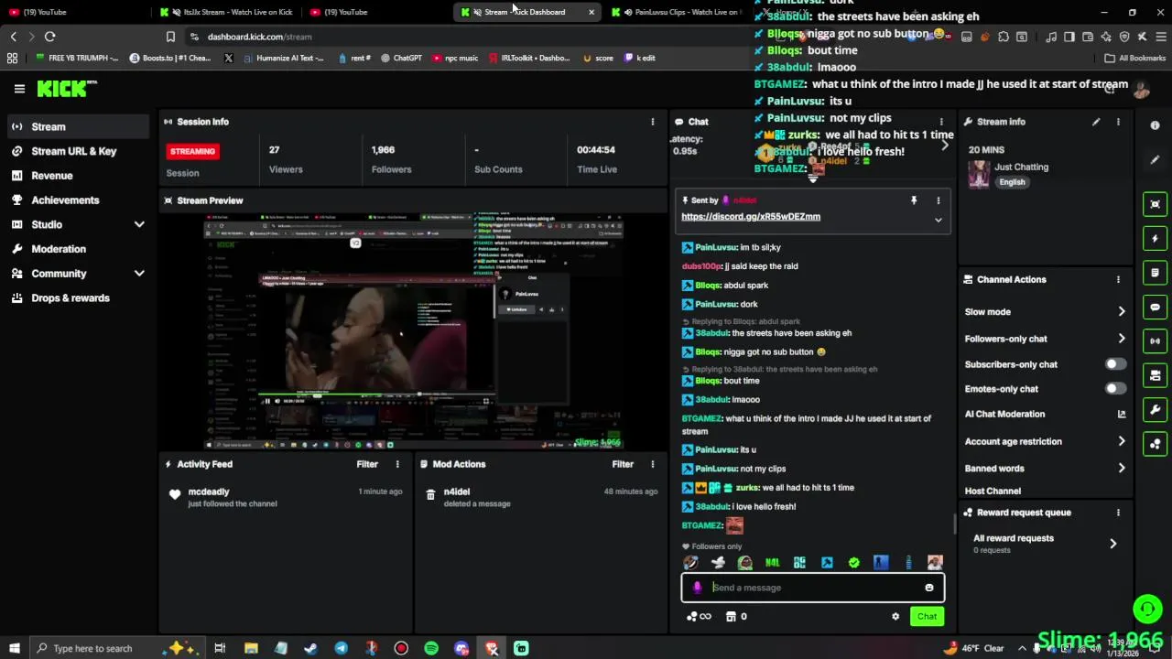Toggle channel points widget in right rail
Viewport: 1172px width, 659px height.
point(1155,444)
